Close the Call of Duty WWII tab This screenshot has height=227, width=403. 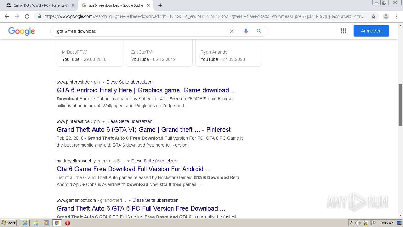pos(73,5)
